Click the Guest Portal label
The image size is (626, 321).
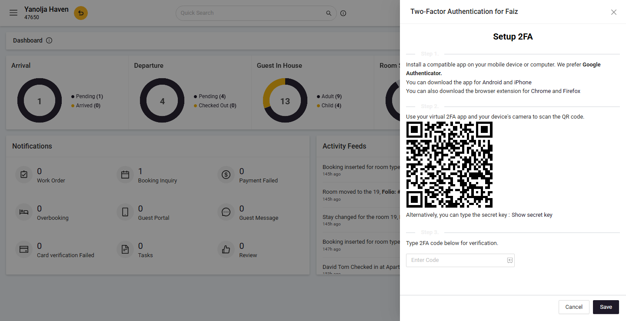(x=153, y=218)
